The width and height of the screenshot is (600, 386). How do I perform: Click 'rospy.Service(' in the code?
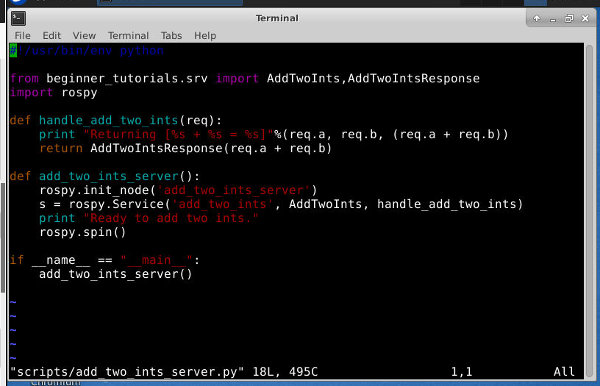119,204
